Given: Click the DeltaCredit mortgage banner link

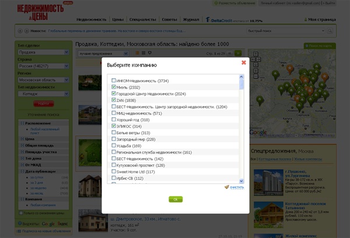Looking at the screenshot, I should [234, 20].
